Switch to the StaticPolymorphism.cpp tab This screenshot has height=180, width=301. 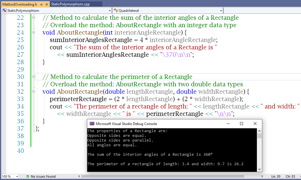[x=70, y=4]
